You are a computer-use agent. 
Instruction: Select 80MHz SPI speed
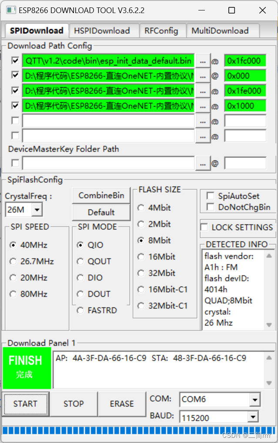click(13, 294)
